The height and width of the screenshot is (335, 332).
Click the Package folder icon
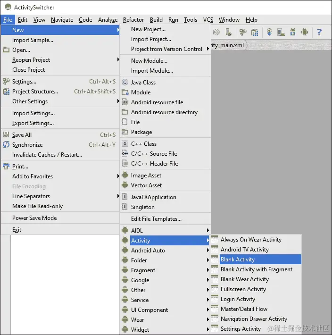[x=125, y=132]
